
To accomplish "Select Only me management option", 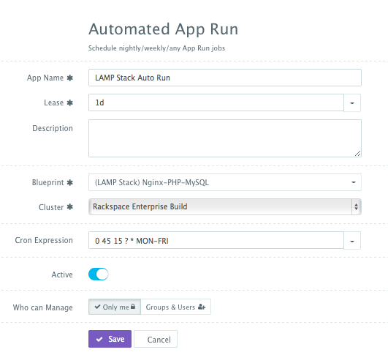I will coord(115,307).
